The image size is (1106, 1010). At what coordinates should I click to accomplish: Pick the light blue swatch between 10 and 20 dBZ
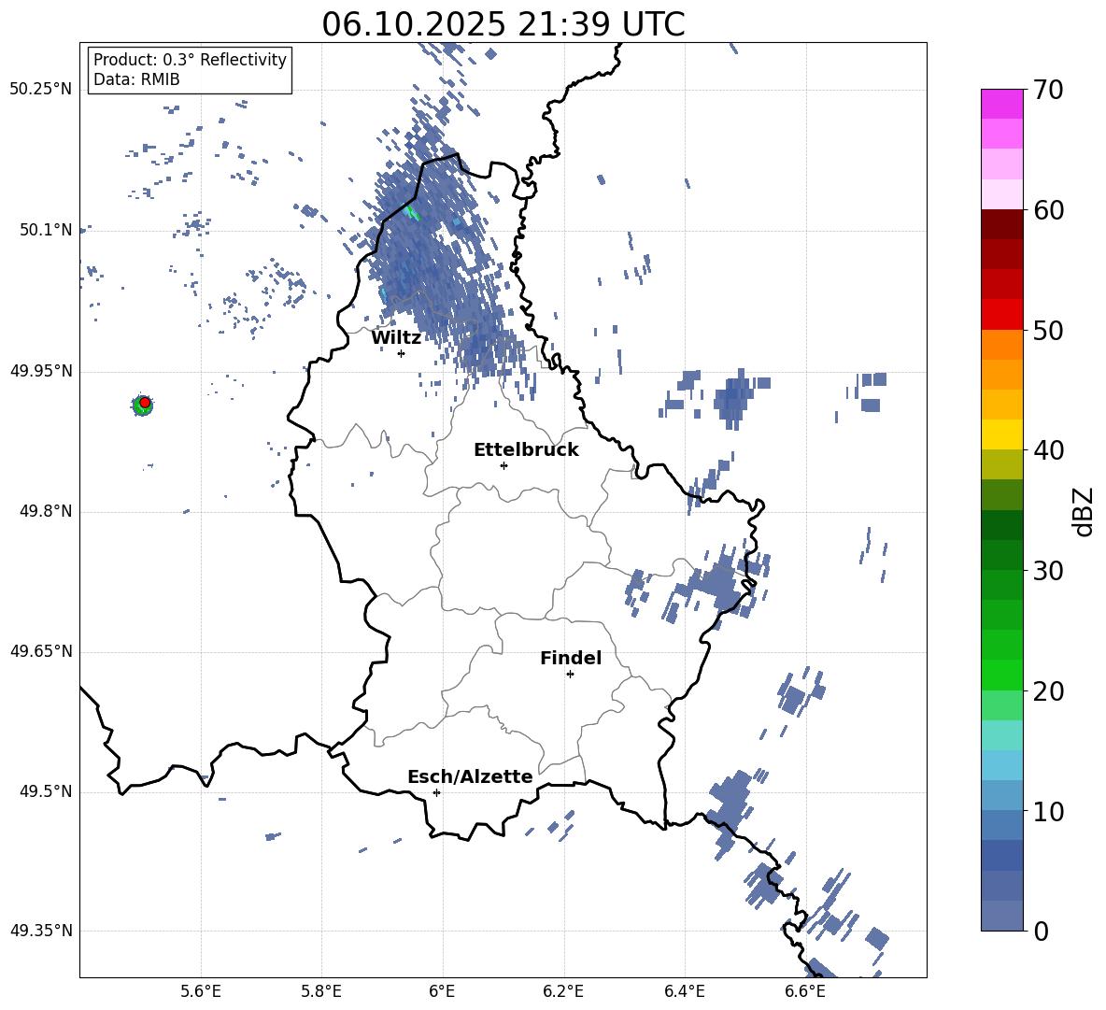[1001, 765]
